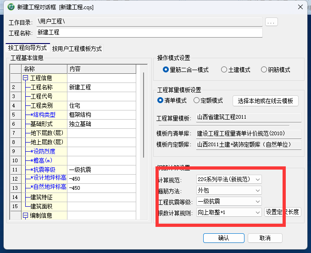Click the browse '...' button for 工作目录

click(x=272, y=22)
